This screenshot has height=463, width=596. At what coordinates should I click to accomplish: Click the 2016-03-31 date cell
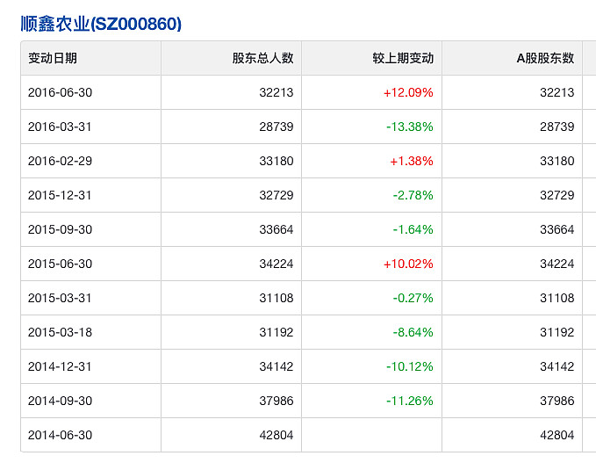pyautogui.click(x=60, y=127)
